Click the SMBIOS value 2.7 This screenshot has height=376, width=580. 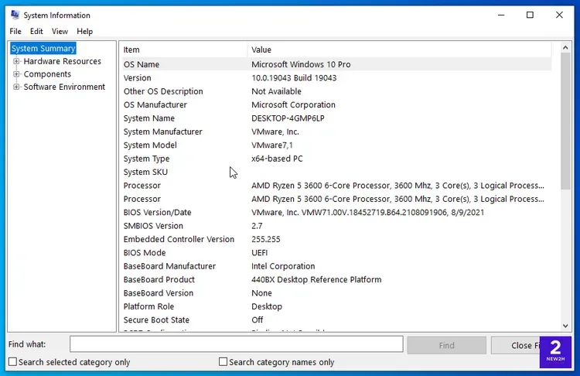pos(257,226)
